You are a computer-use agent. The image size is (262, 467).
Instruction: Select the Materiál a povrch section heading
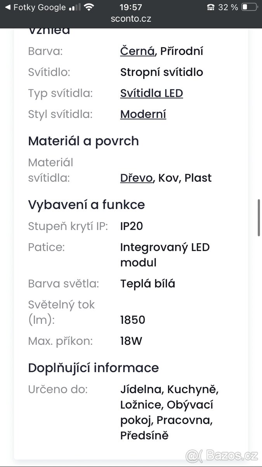click(x=83, y=141)
